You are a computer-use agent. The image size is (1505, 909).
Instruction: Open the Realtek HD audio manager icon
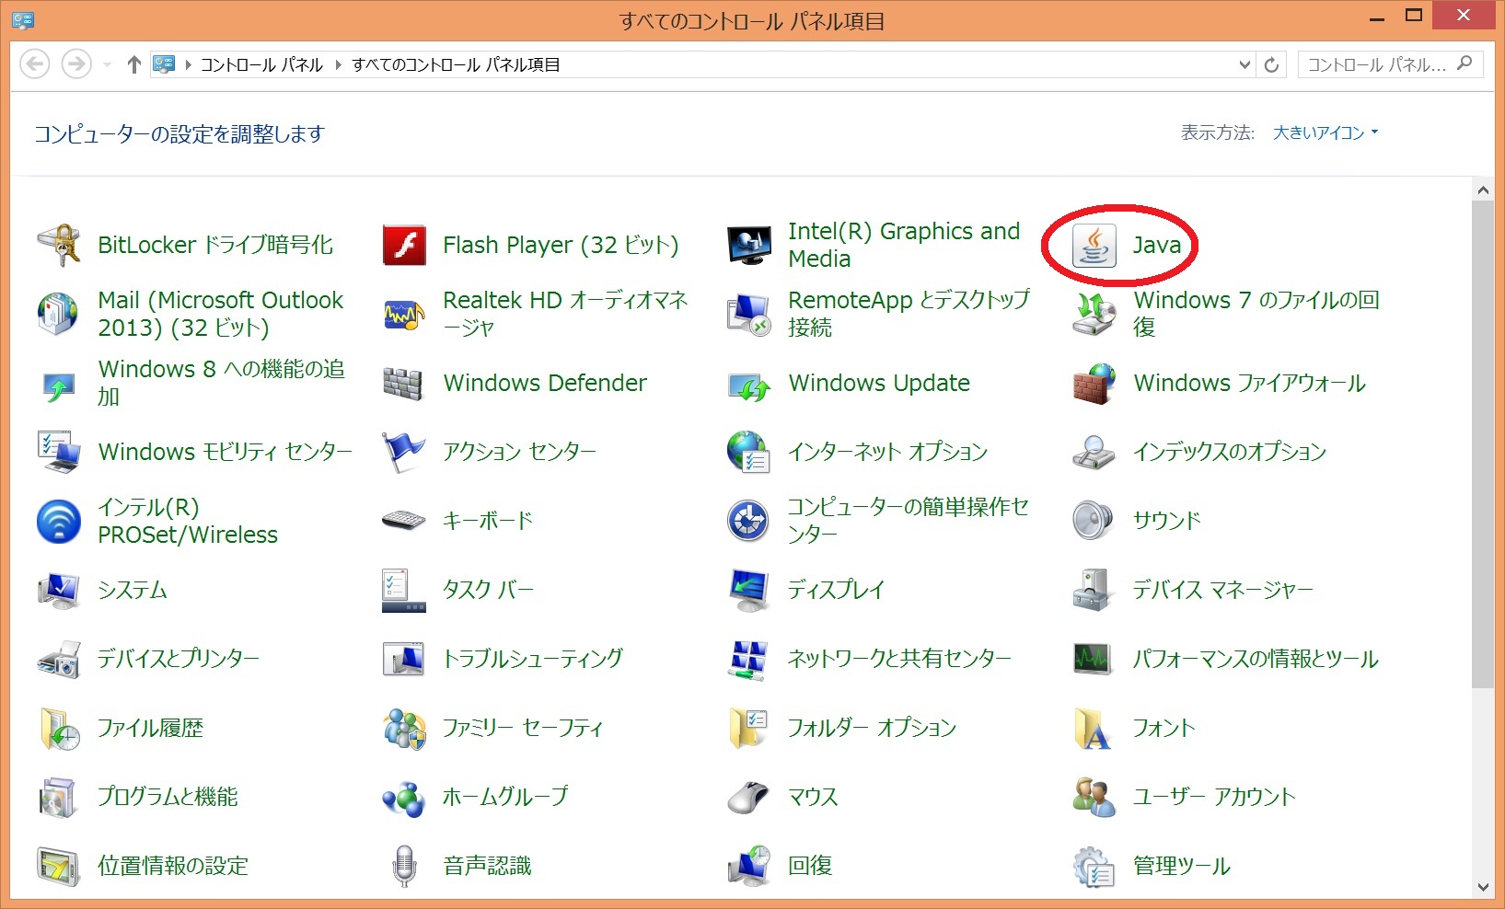tap(404, 314)
